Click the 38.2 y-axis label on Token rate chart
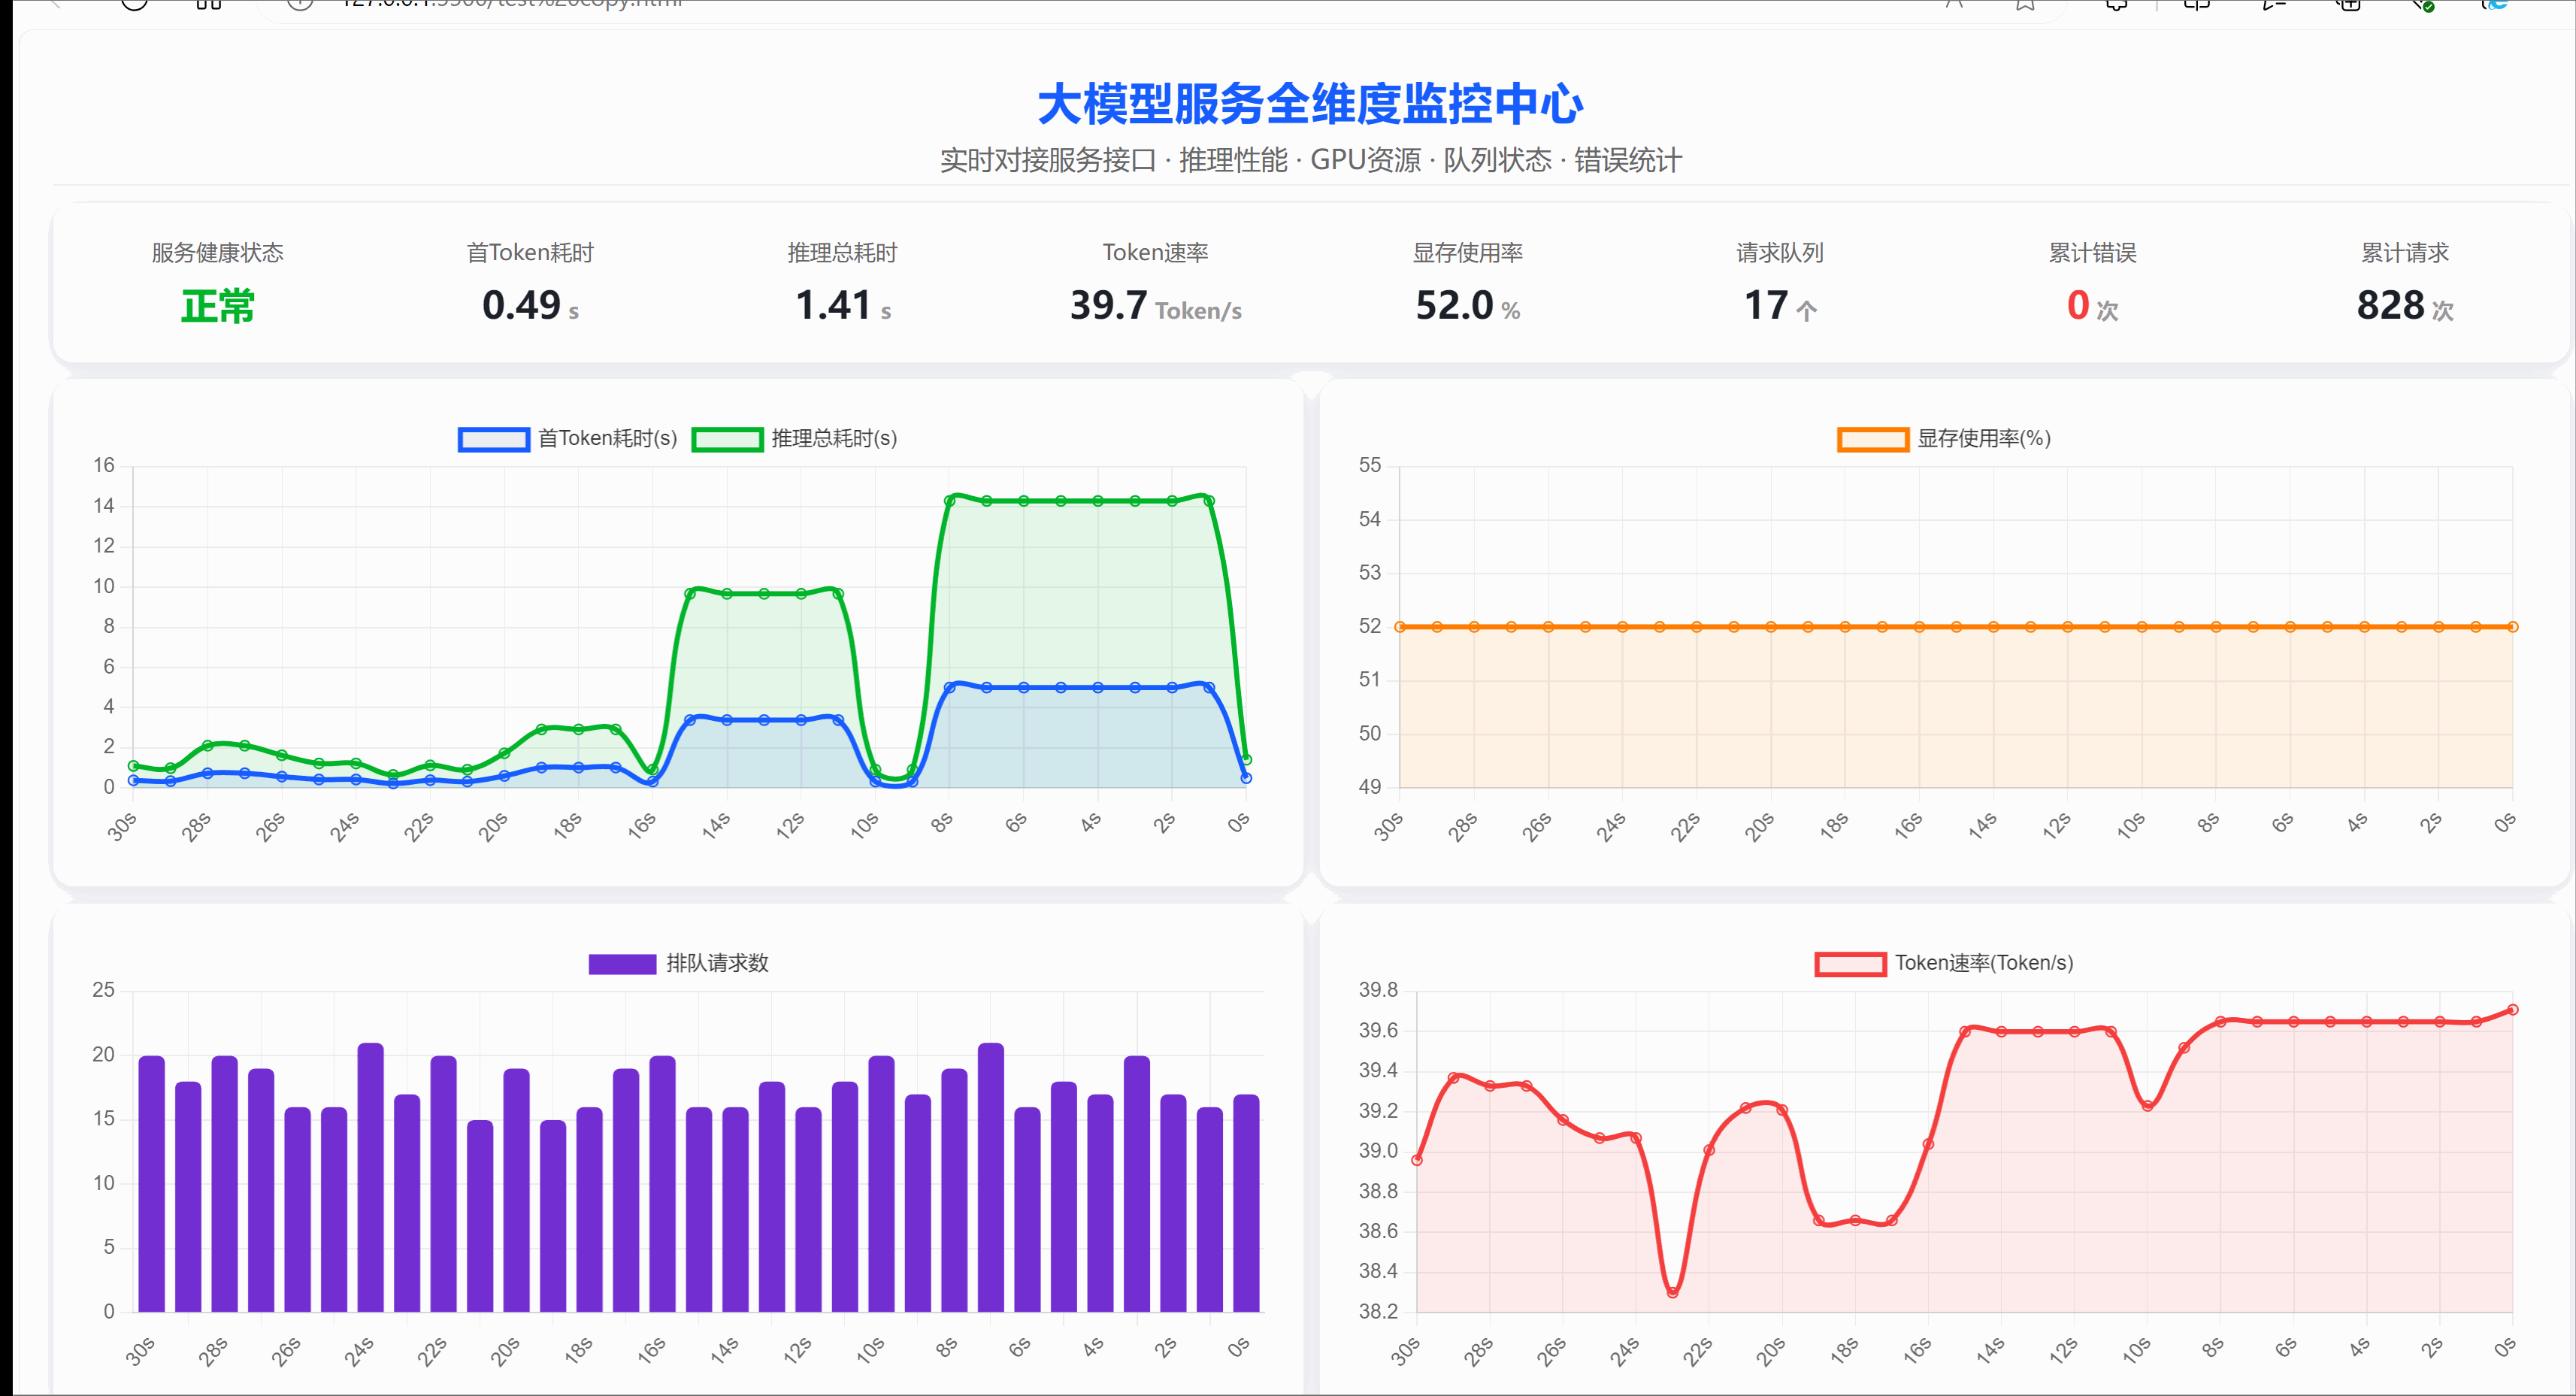The image size is (2576, 1396). 1378,1311
